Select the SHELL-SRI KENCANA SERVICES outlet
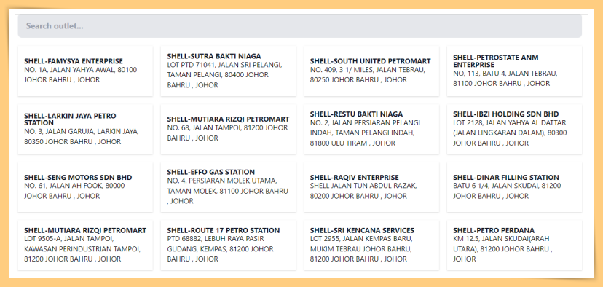Viewport: 603px width, 287px height. click(371, 245)
